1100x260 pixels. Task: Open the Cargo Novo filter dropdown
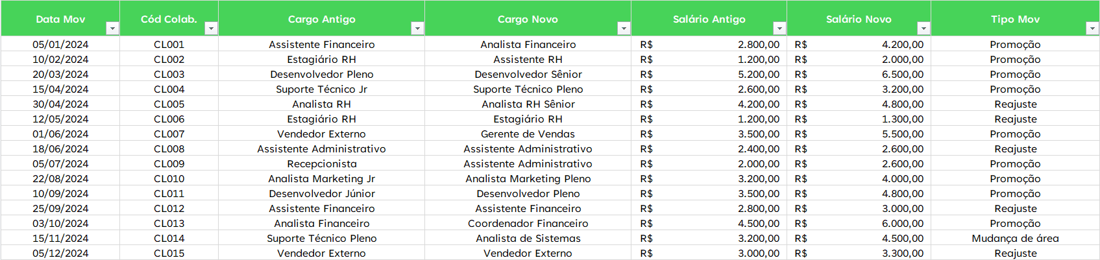point(623,29)
